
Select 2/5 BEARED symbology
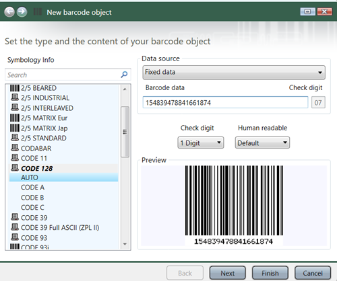[x=38, y=88]
